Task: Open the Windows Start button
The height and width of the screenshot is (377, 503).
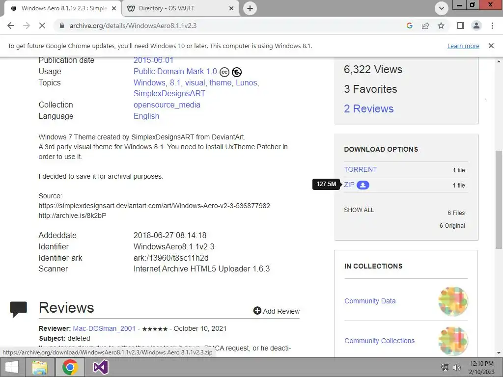Action: (12, 367)
